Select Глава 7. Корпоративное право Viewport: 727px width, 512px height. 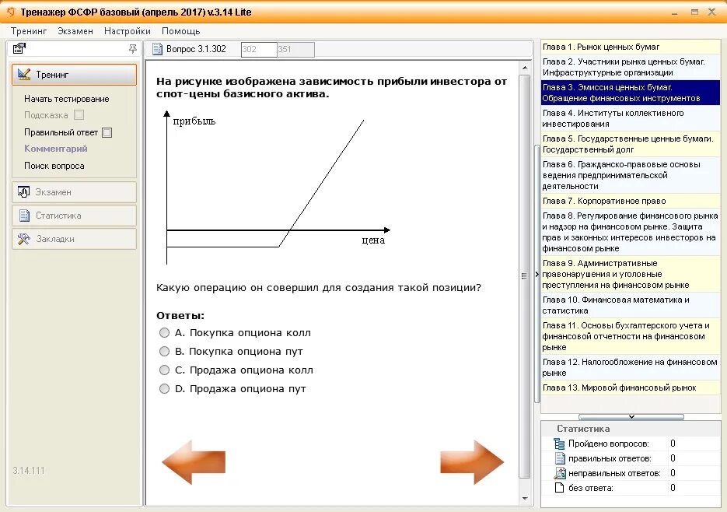(630, 201)
